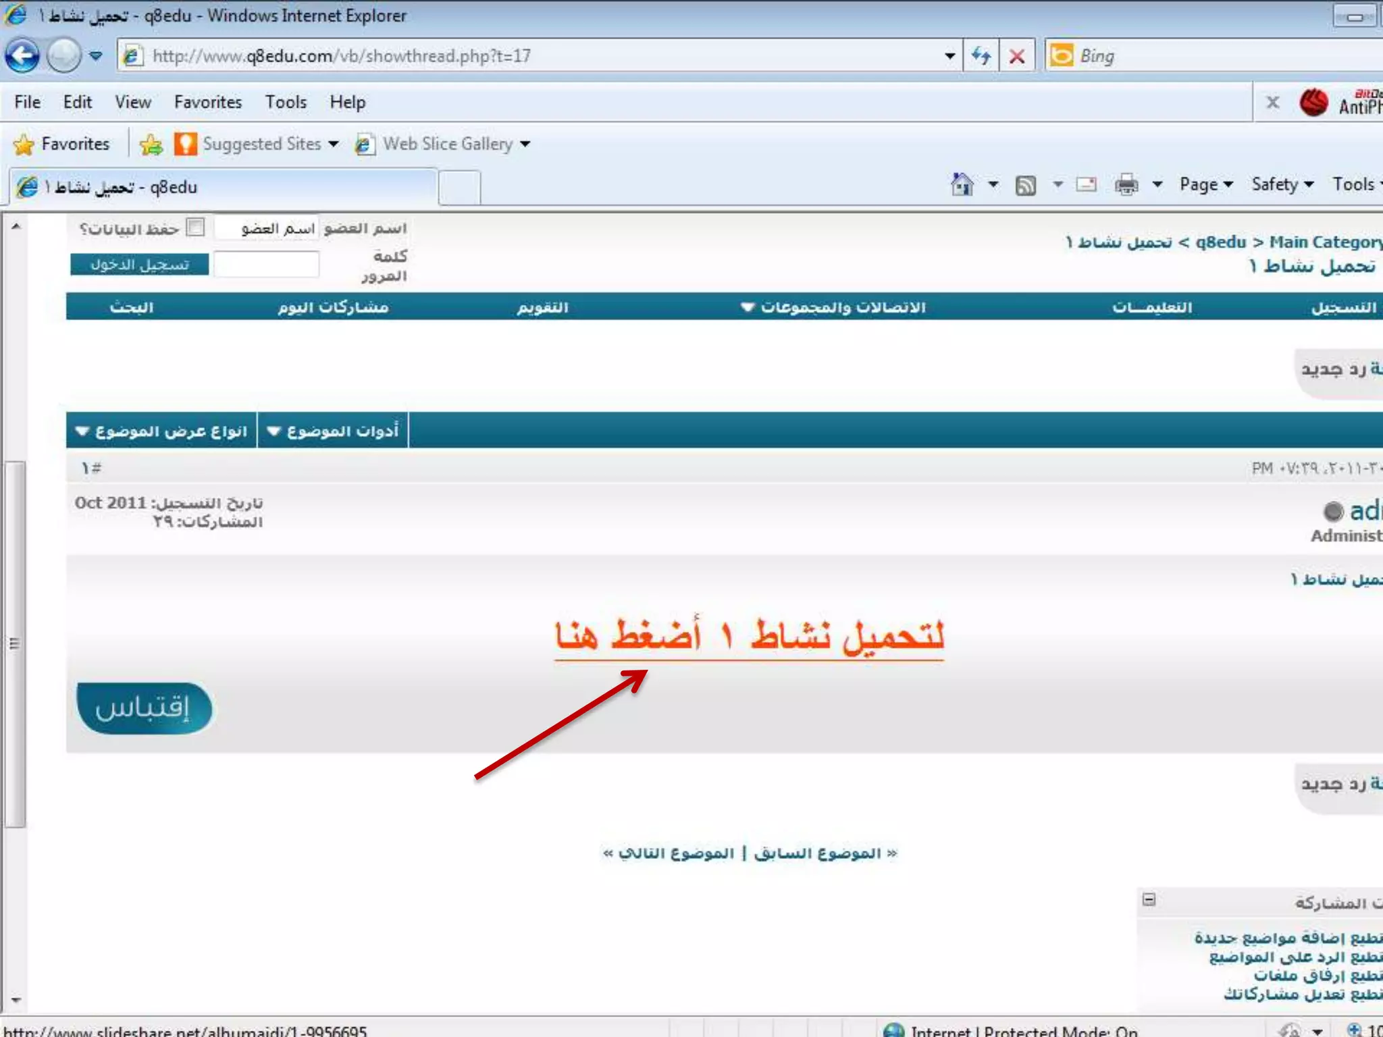This screenshot has width=1383, height=1037.
Task: Click 'التقويم' calendar link
Action: (x=542, y=307)
